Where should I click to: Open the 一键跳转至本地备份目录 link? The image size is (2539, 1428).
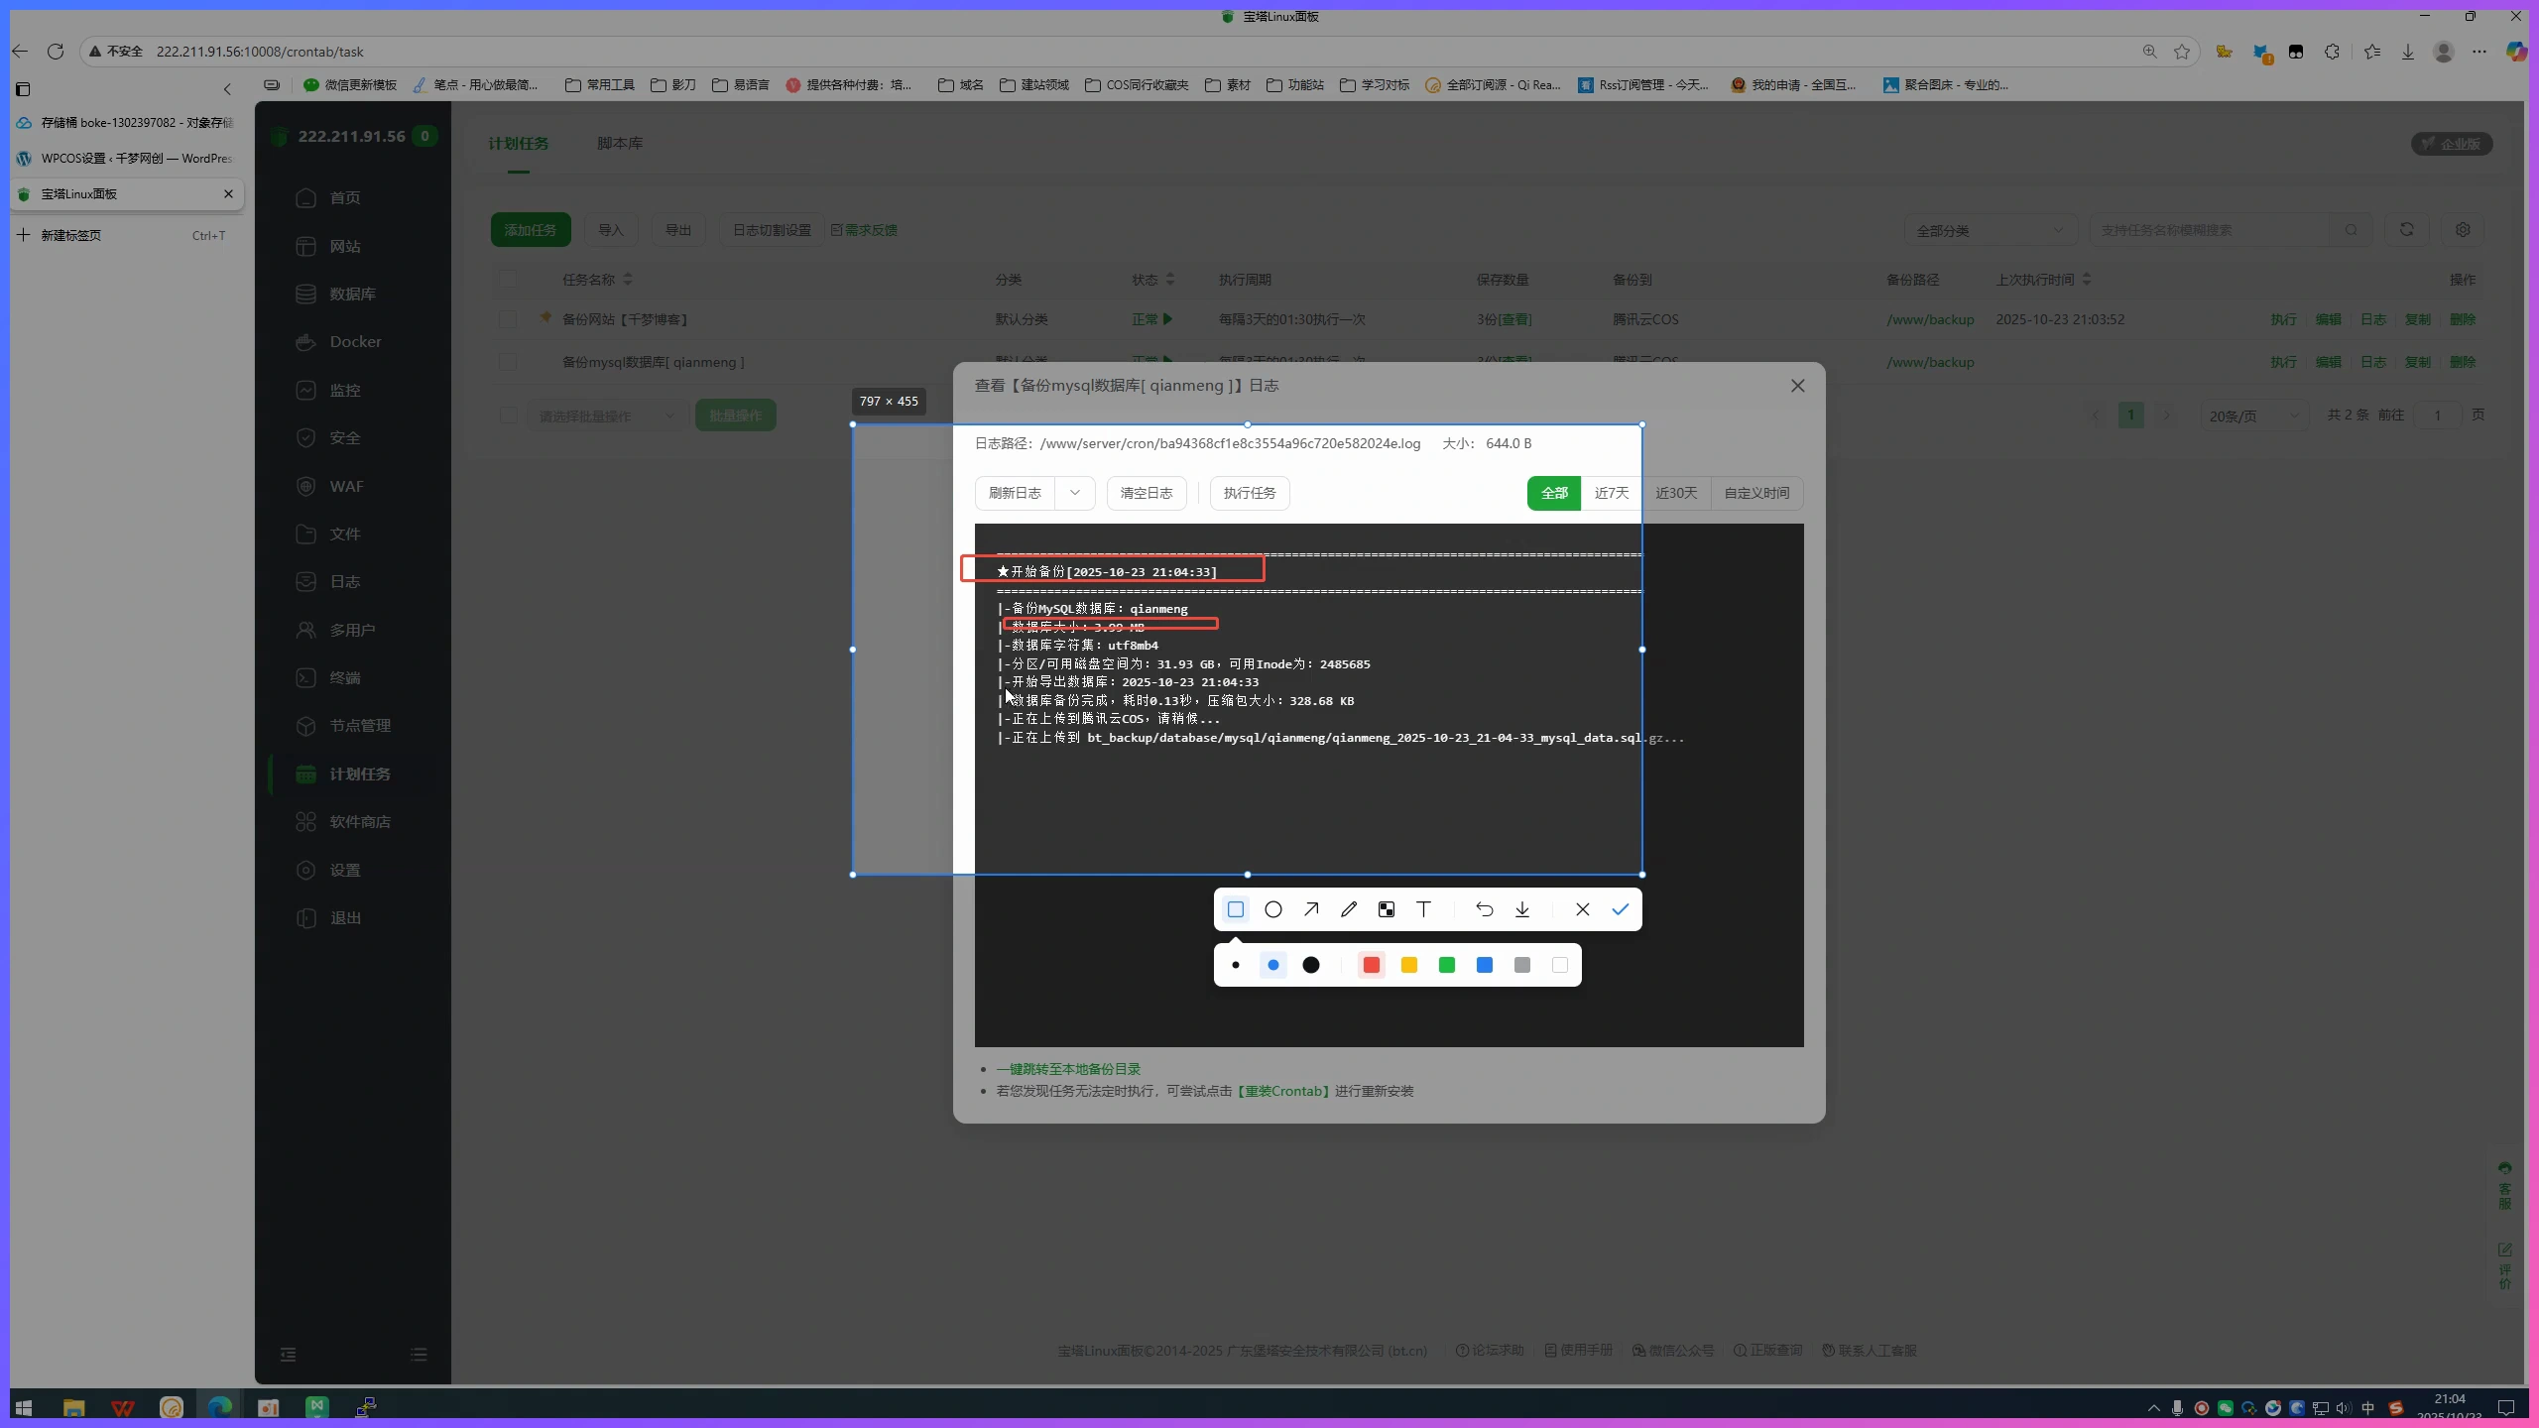[1068, 1069]
